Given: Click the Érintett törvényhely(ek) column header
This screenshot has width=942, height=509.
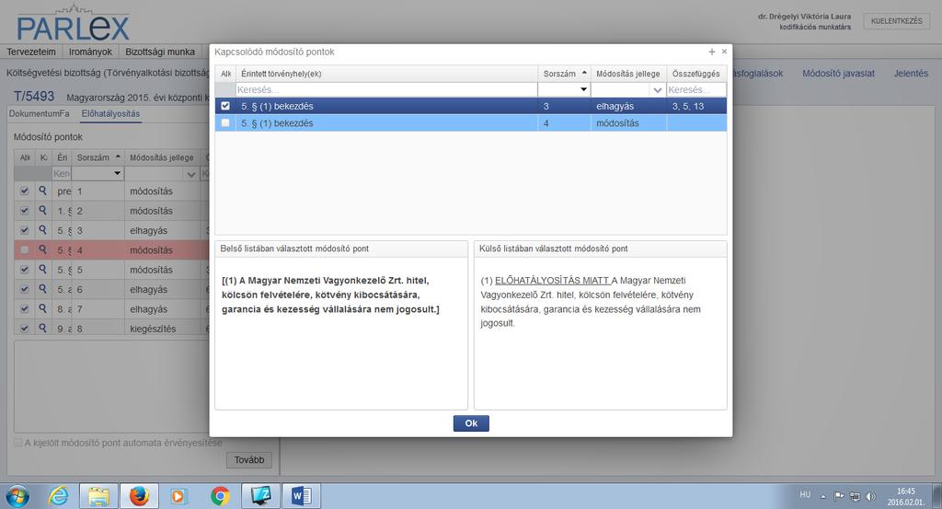Looking at the screenshot, I should pos(387,74).
